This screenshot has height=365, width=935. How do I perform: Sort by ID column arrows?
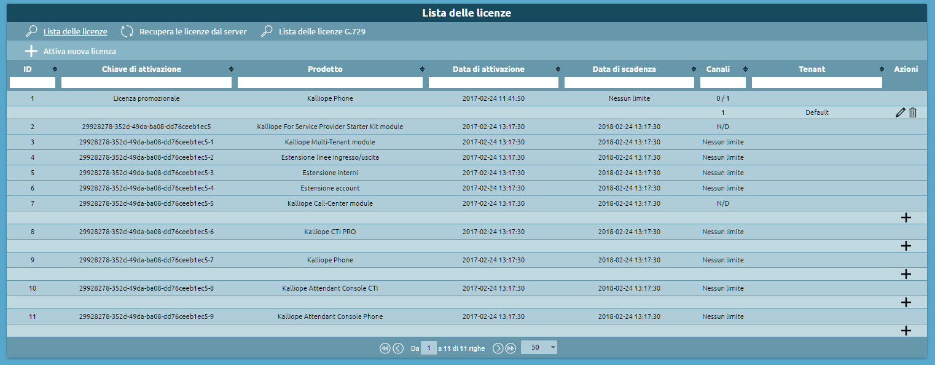[x=55, y=69]
